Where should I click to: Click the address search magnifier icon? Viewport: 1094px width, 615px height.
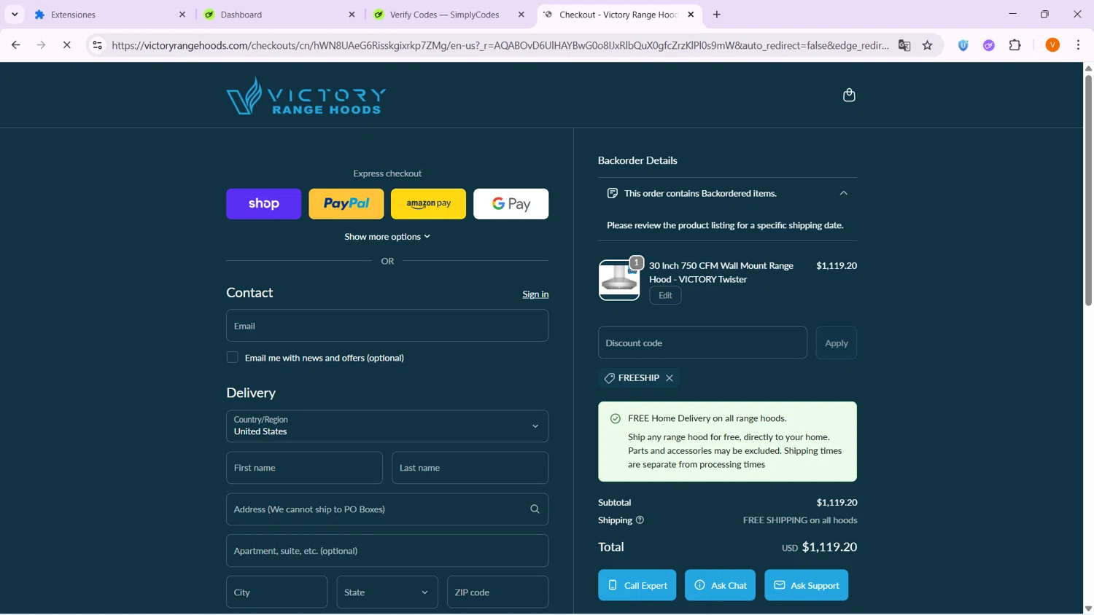(535, 509)
